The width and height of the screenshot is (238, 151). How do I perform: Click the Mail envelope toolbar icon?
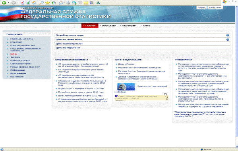click(61, 2)
